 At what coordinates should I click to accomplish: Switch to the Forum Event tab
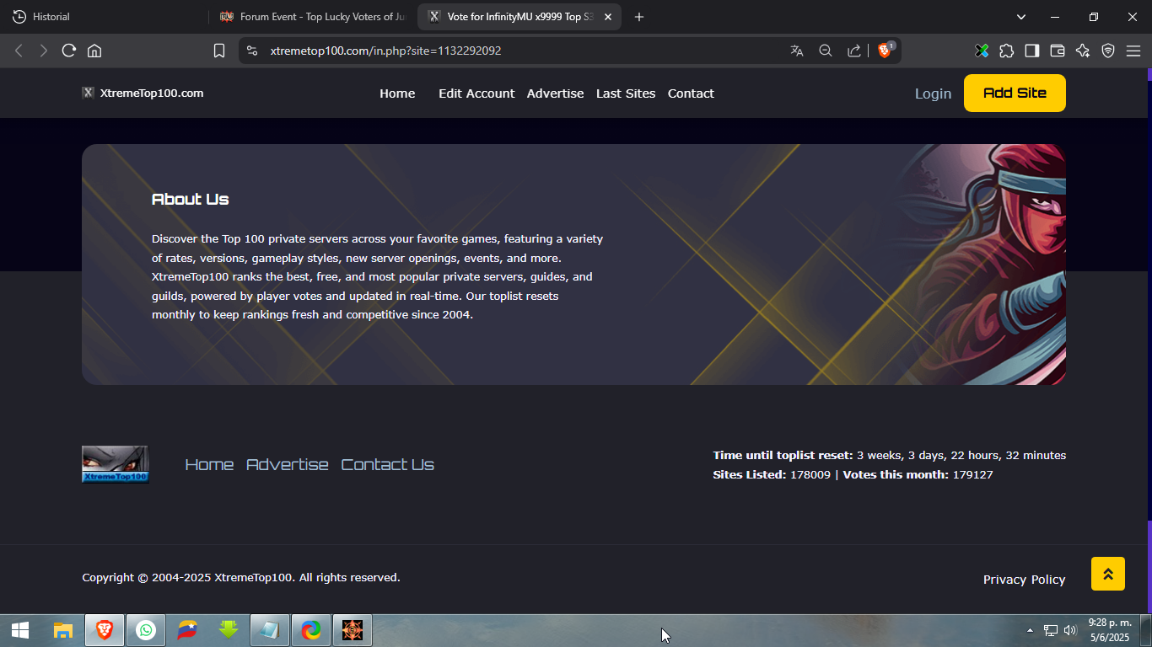pos(314,17)
